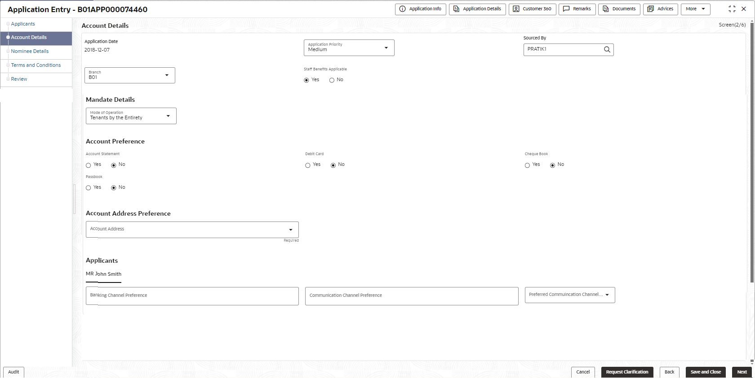Jump to the Review step
The height and width of the screenshot is (378, 755).
click(x=19, y=79)
